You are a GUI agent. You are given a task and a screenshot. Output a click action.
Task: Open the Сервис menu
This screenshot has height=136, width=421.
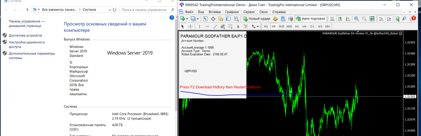pos(249,12)
